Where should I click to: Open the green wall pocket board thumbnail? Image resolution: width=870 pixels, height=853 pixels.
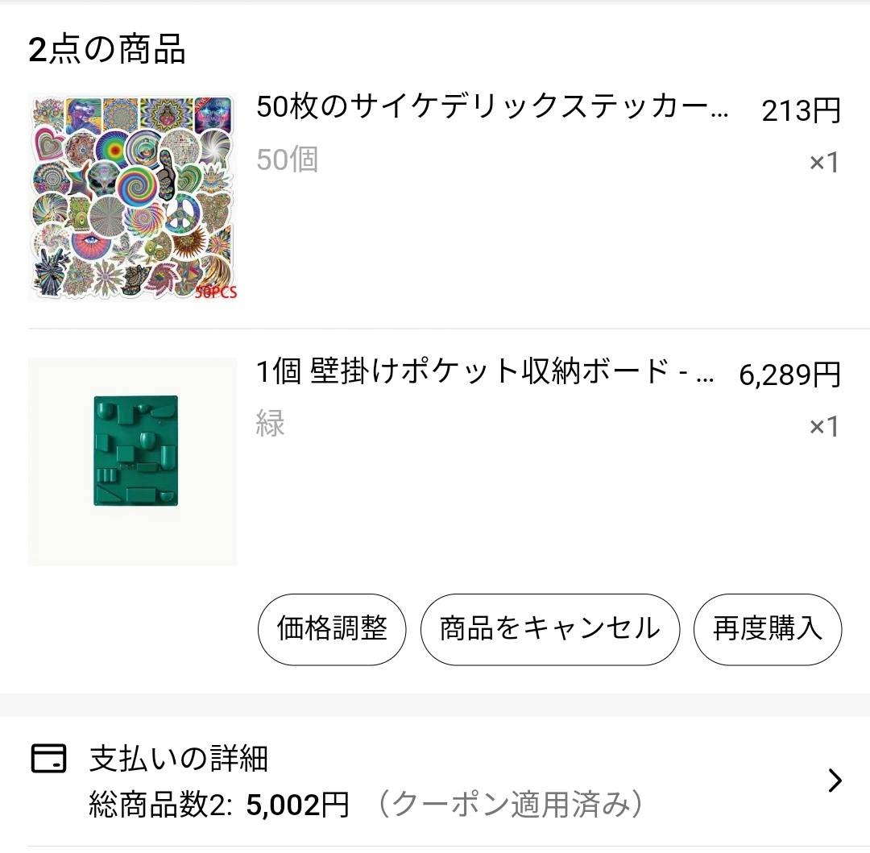[133, 462]
